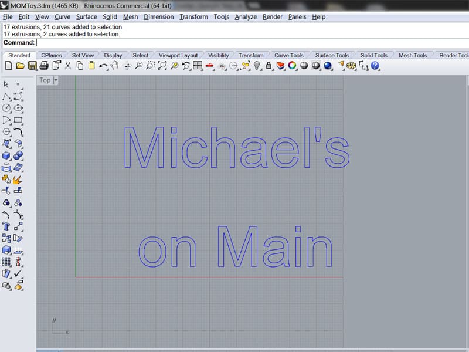Click the four-viewport layout icon
The width and height of the screenshot is (469, 352).
coord(197,66)
